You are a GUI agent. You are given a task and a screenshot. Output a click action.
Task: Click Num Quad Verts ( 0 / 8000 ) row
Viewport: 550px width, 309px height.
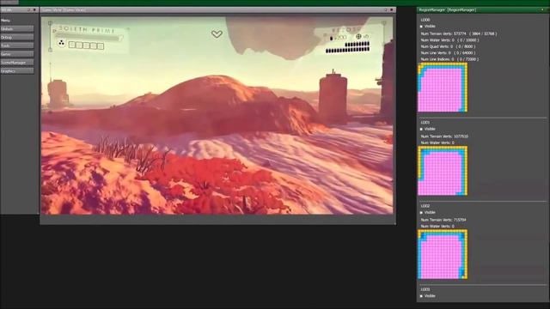pyautogui.click(x=448, y=46)
